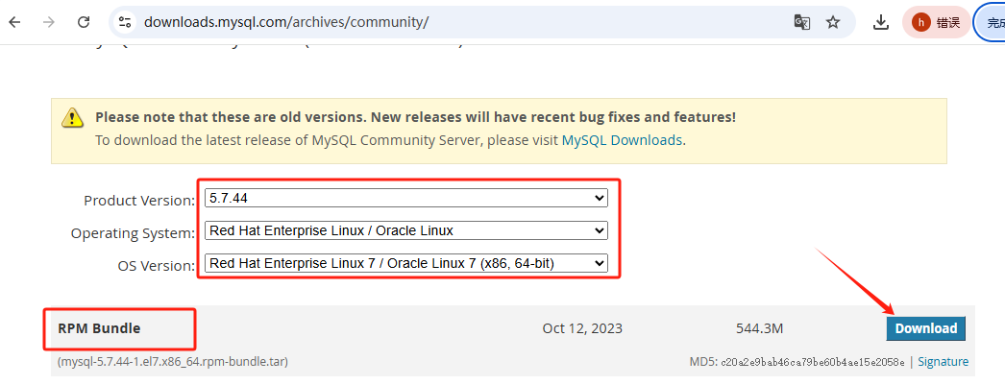Open the OS Version dropdown
The image size is (1005, 385).
point(406,263)
